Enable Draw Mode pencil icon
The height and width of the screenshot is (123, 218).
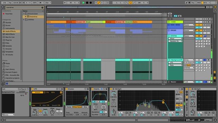[186, 3]
